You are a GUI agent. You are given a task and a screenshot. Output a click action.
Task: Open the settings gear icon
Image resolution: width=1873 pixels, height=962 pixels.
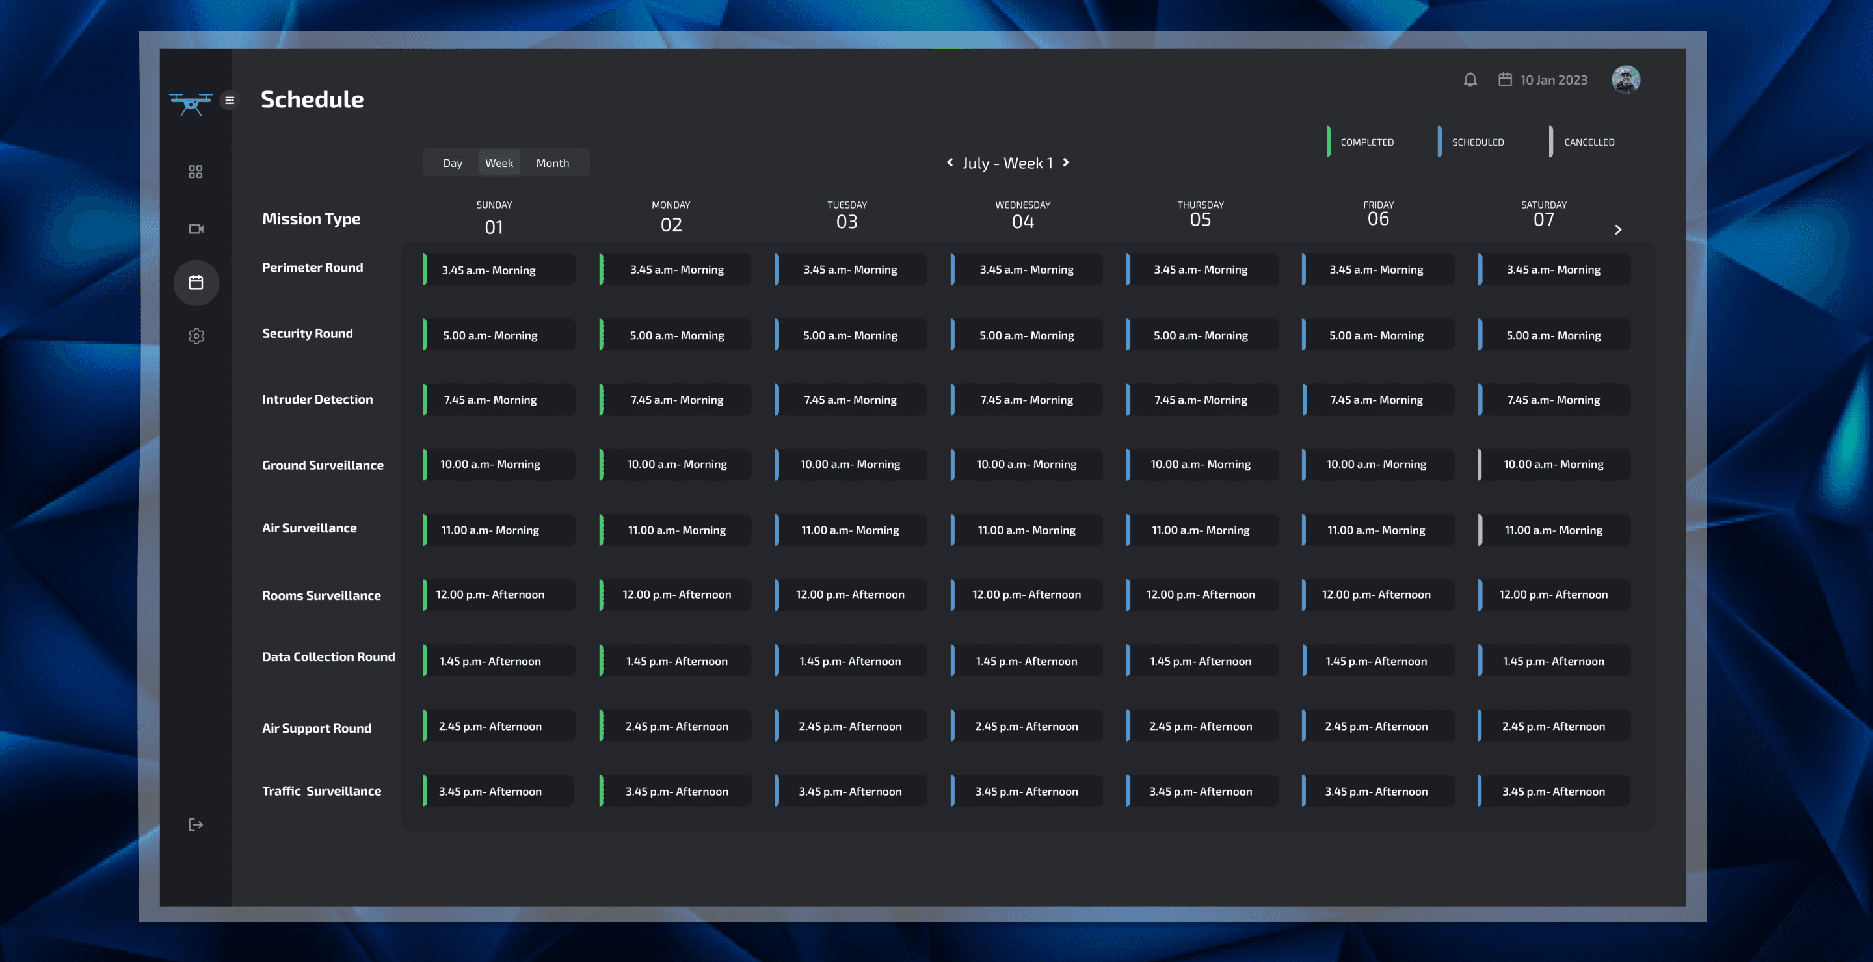coord(196,335)
